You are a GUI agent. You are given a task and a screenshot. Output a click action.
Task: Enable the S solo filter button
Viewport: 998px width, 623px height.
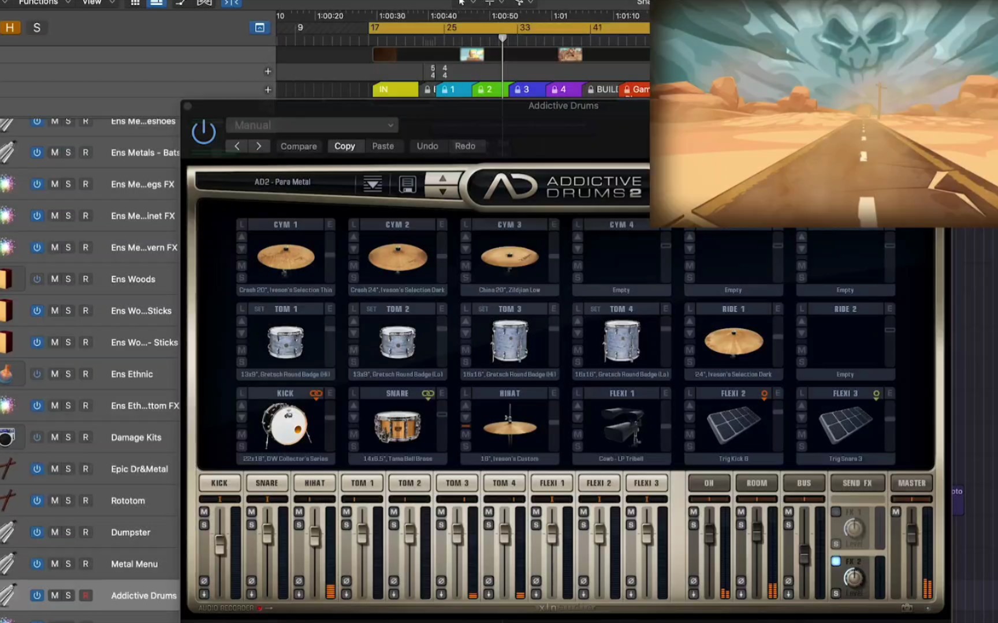coord(36,28)
